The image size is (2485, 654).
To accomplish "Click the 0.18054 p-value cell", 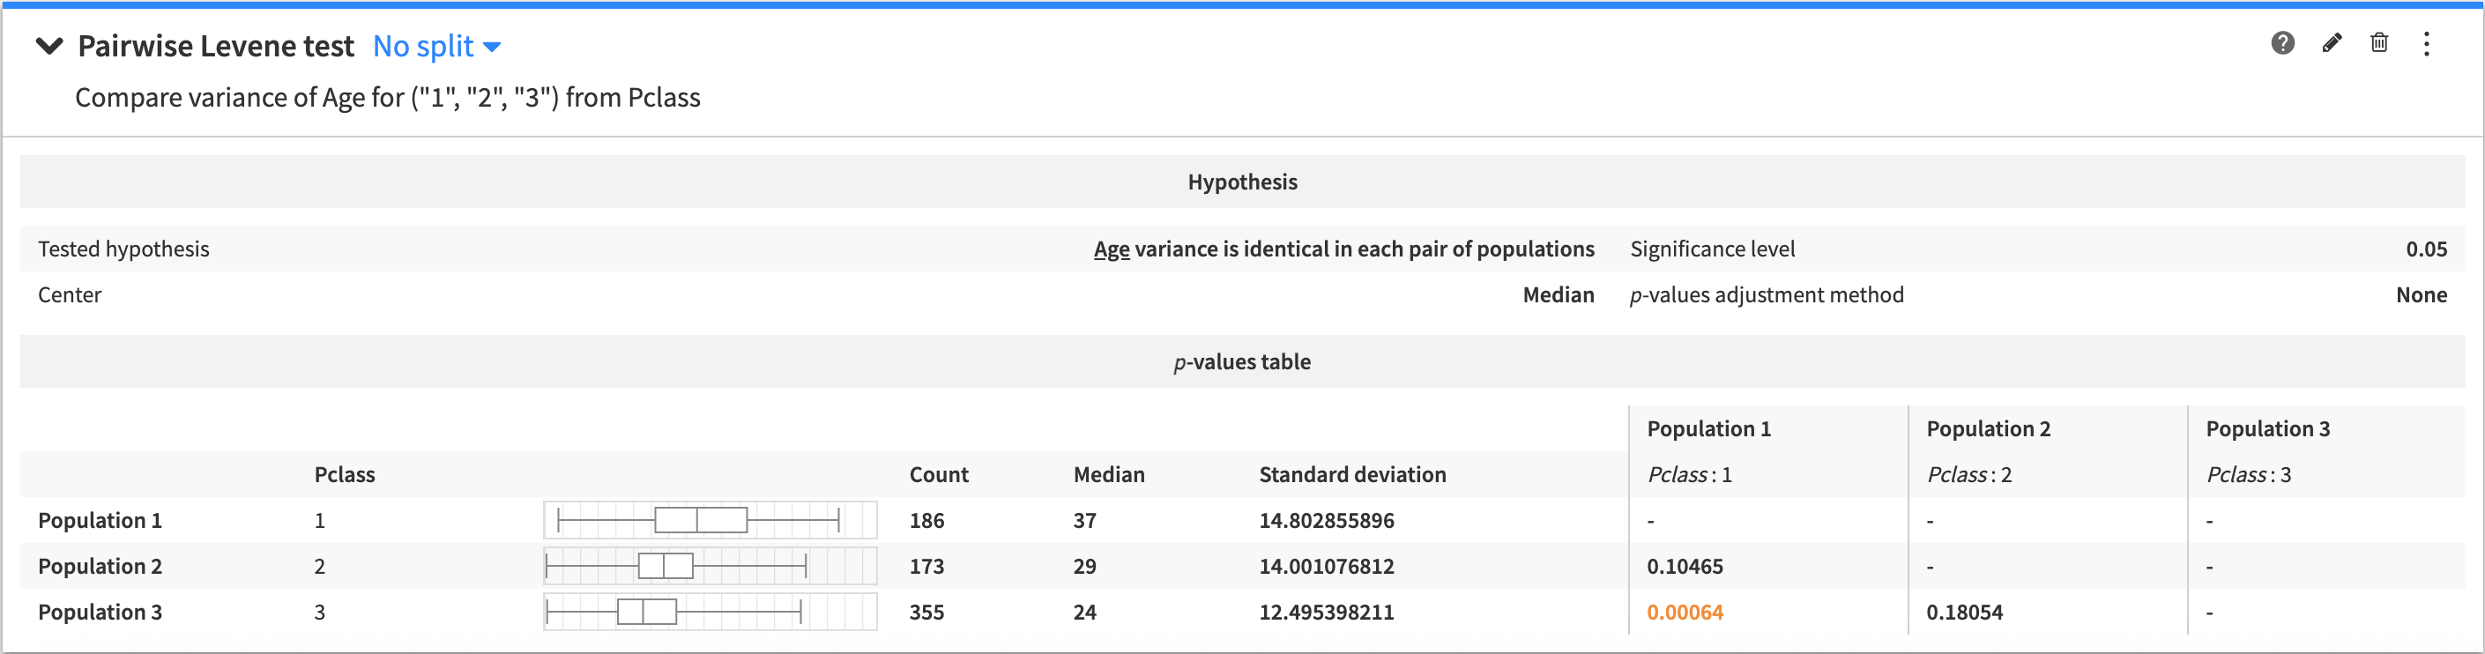I will tap(1964, 612).
